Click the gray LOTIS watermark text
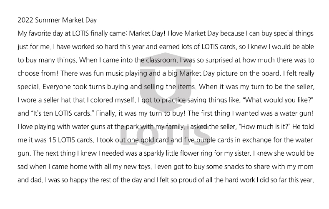329x209 pixels. point(165,135)
